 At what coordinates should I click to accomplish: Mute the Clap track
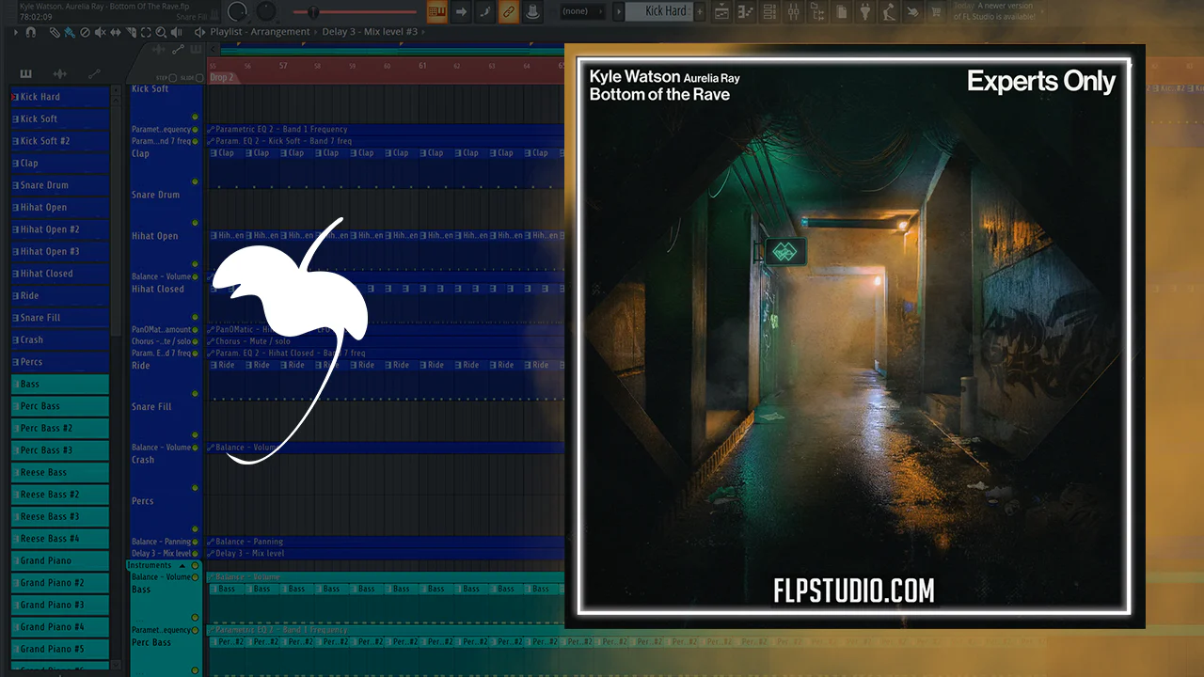click(195, 182)
